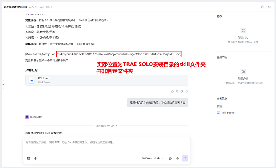This screenshot has height=168, width=276.
Task: Click the 任务产物 section heading
Action: click(x=222, y=57)
